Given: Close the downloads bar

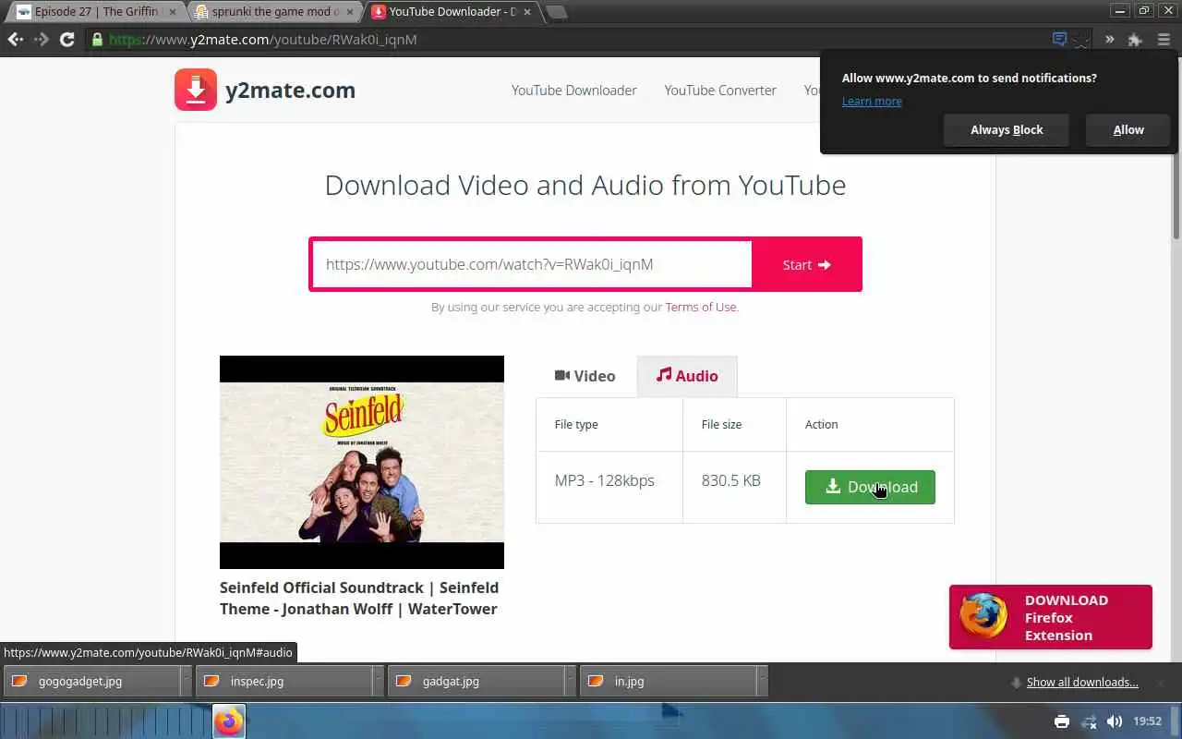Looking at the screenshot, I should [1162, 682].
